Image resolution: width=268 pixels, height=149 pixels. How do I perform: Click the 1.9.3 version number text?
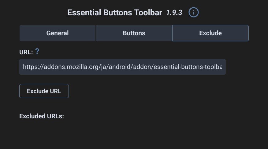pos(174,13)
